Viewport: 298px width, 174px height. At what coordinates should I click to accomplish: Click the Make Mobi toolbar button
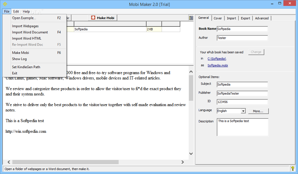click(103, 18)
